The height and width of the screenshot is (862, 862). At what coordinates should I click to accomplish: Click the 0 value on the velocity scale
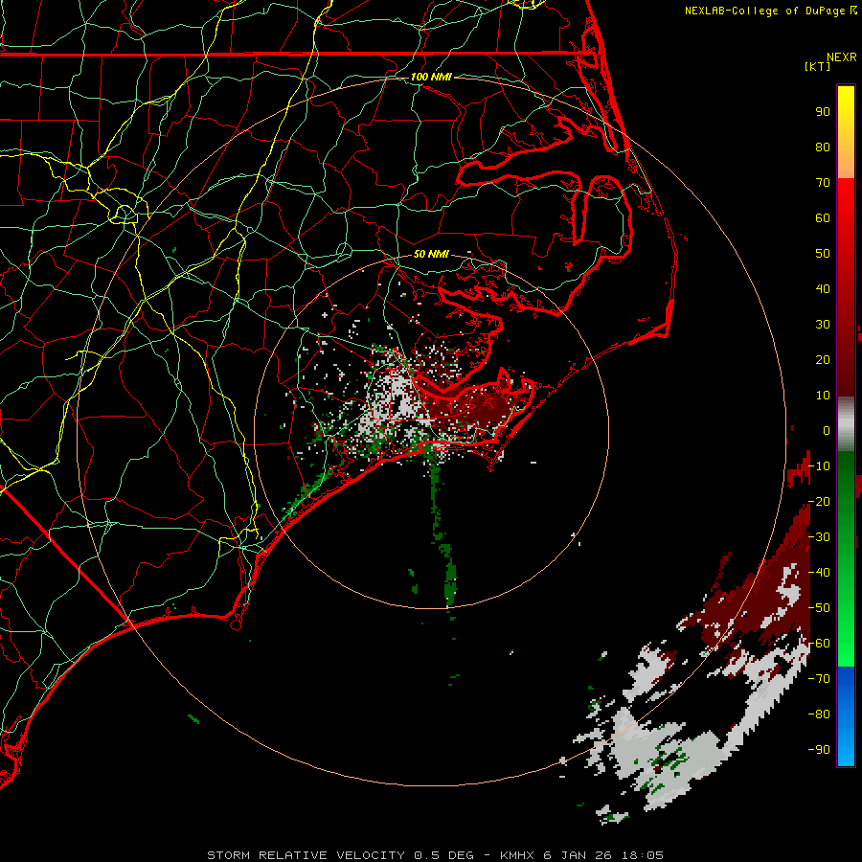coord(827,431)
